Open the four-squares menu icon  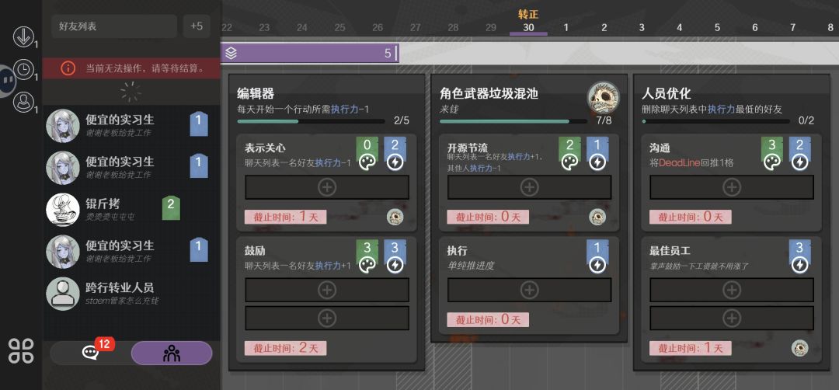click(x=21, y=351)
